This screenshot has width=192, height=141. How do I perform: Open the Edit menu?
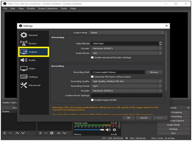coord(12,9)
